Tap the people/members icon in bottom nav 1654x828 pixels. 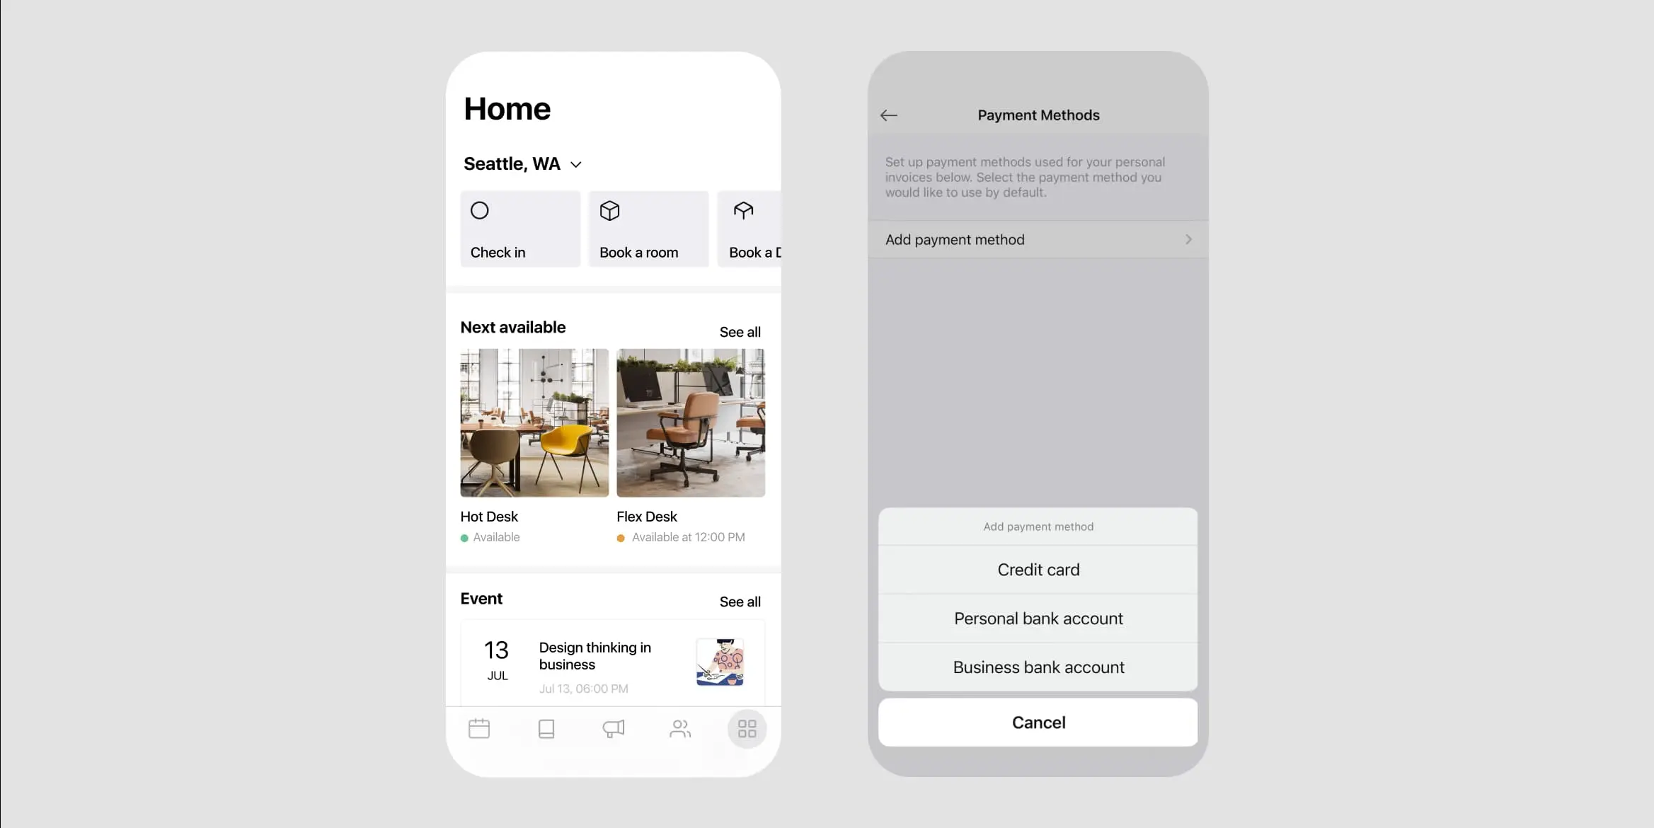point(680,729)
